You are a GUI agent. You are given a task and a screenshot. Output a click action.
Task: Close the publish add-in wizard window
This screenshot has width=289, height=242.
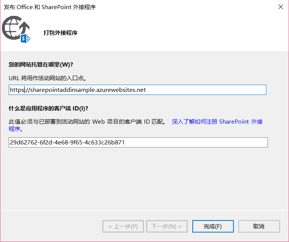tap(280, 7)
